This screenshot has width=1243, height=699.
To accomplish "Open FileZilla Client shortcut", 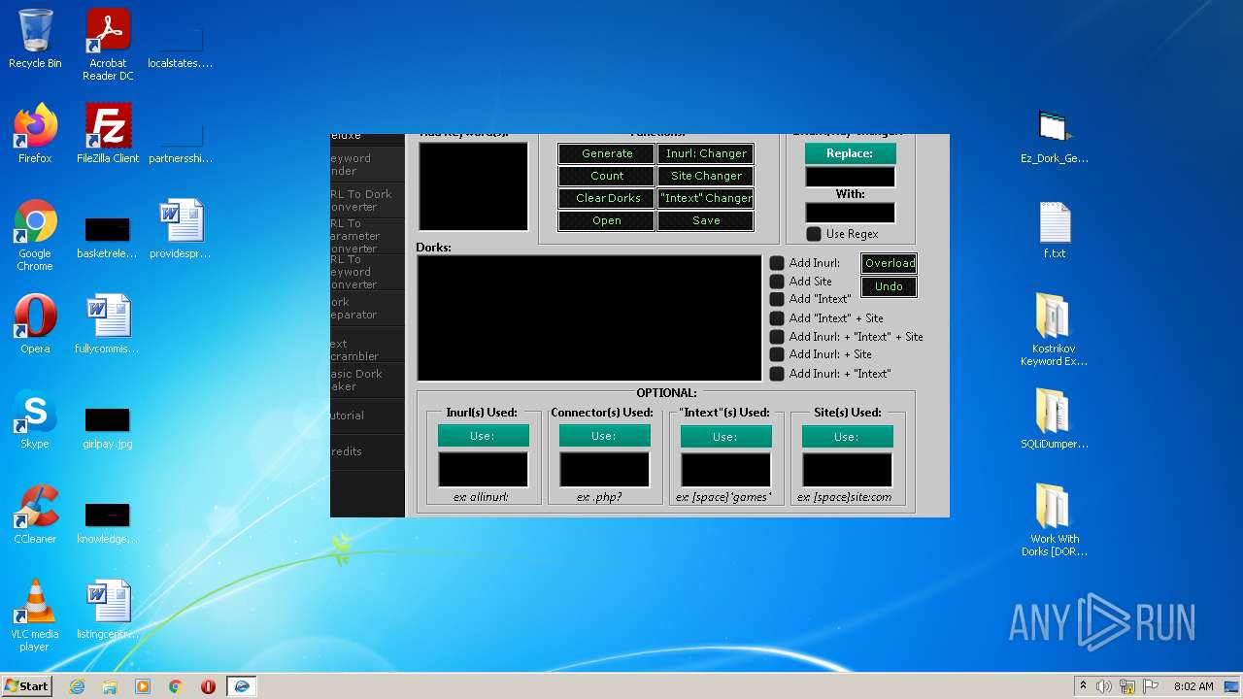I will pos(108,134).
